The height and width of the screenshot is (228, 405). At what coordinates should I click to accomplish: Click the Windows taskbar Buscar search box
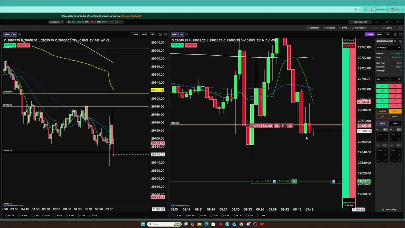pyautogui.click(x=165, y=224)
